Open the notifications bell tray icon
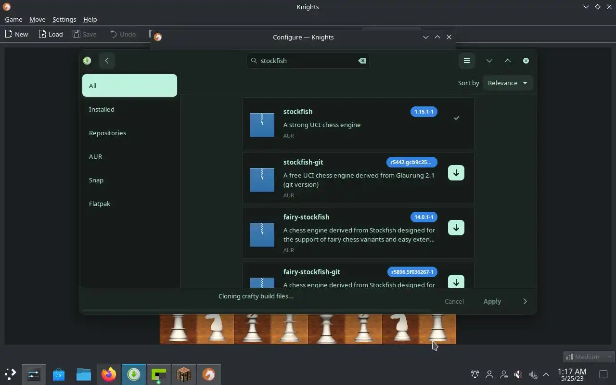The width and height of the screenshot is (616, 385). [x=475, y=374]
